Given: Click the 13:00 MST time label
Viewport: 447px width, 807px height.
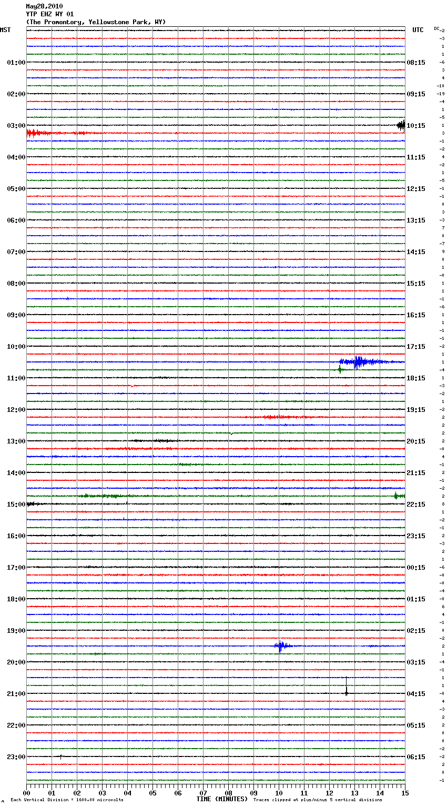Looking at the screenshot, I should point(16,441).
